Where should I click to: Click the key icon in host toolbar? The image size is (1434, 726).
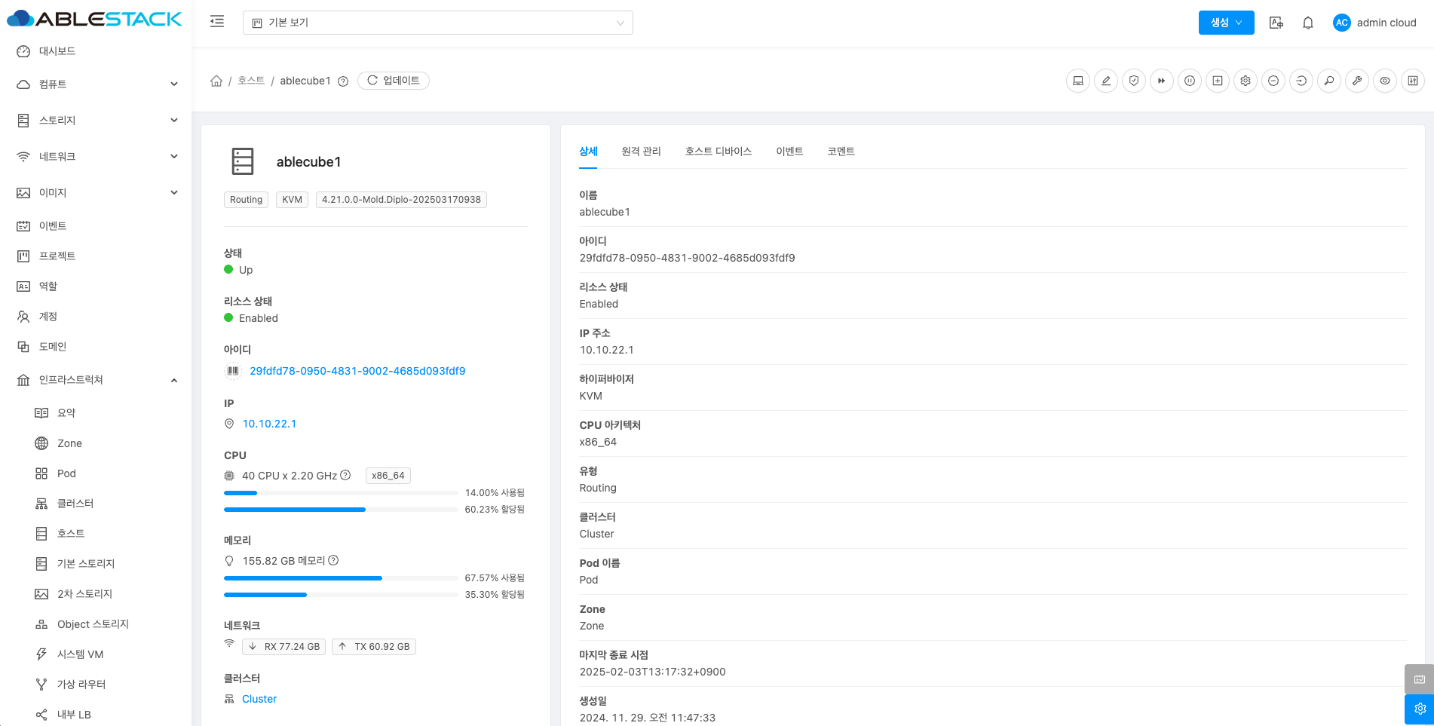click(1329, 81)
